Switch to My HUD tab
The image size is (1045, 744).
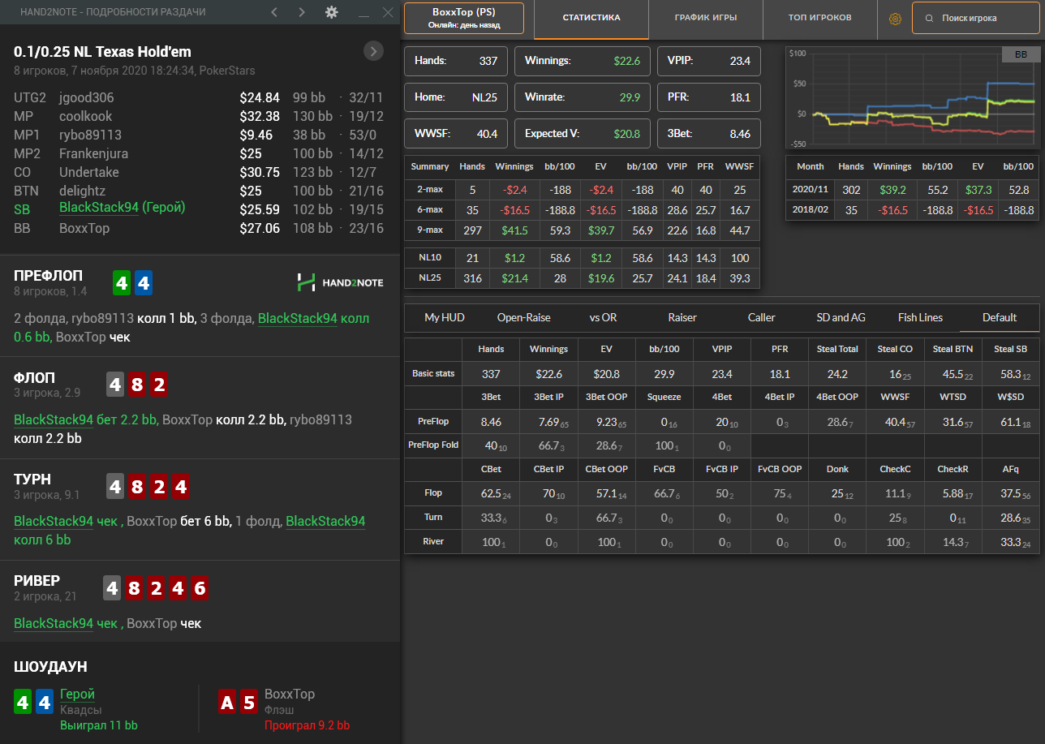coord(445,317)
